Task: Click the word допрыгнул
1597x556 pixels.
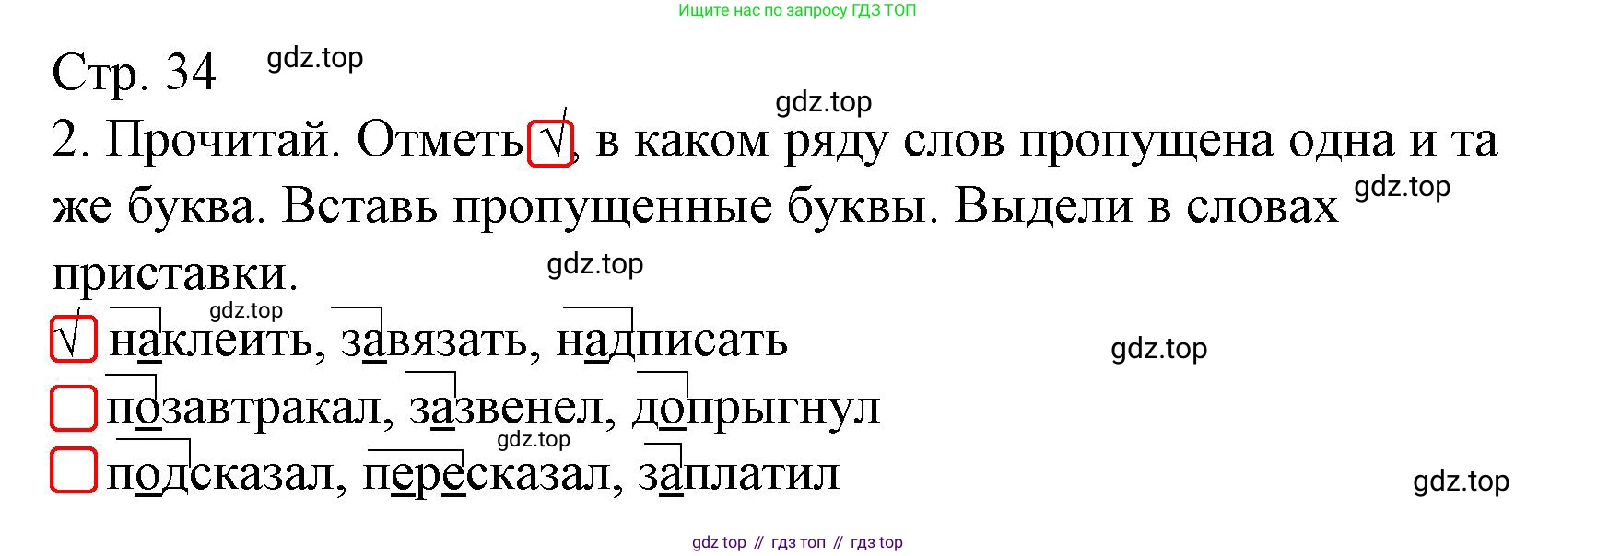Action: pos(756,410)
